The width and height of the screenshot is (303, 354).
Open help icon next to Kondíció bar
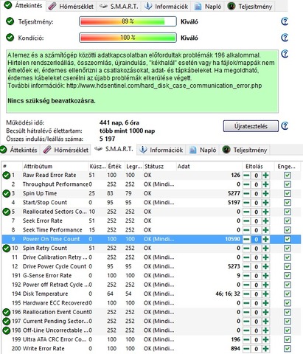pos(285,38)
